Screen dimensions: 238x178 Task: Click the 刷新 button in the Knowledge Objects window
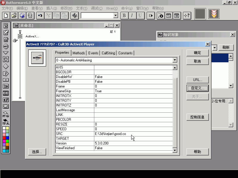[226, 47]
